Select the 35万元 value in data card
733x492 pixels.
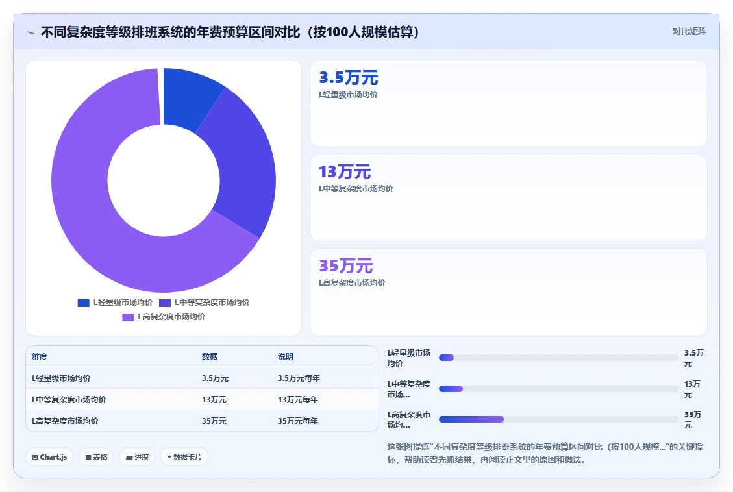pos(345,266)
